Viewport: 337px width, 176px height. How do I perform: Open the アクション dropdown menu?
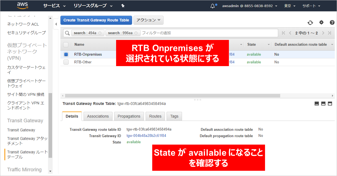(x=148, y=20)
